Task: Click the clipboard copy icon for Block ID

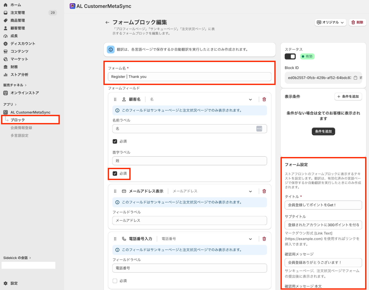Action: 355,78
